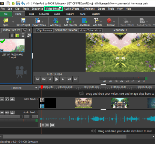Click the Add File(s) icon
Image resolution: width=155 pixels, height=144 pixels.
[56, 21]
